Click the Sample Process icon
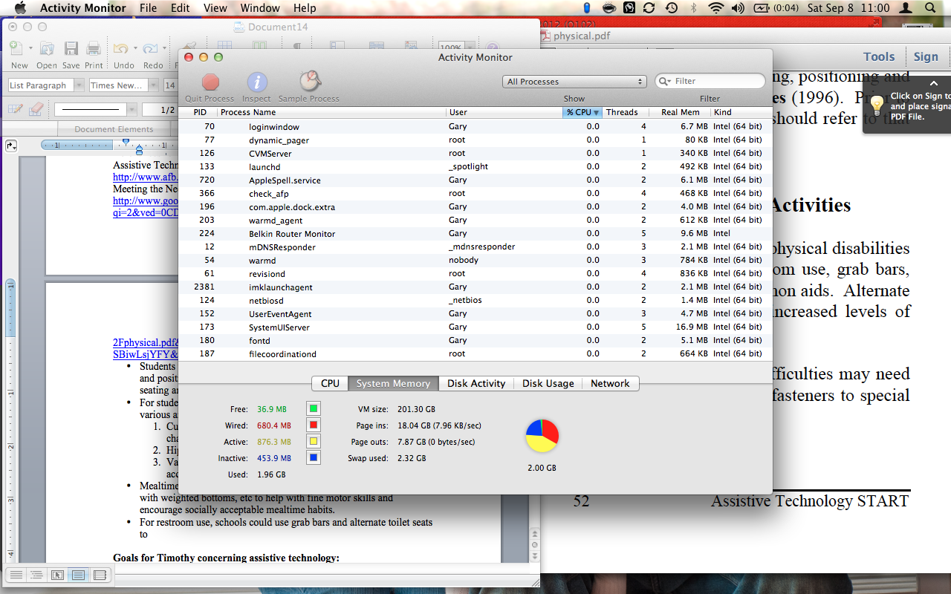 (x=309, y=81)
